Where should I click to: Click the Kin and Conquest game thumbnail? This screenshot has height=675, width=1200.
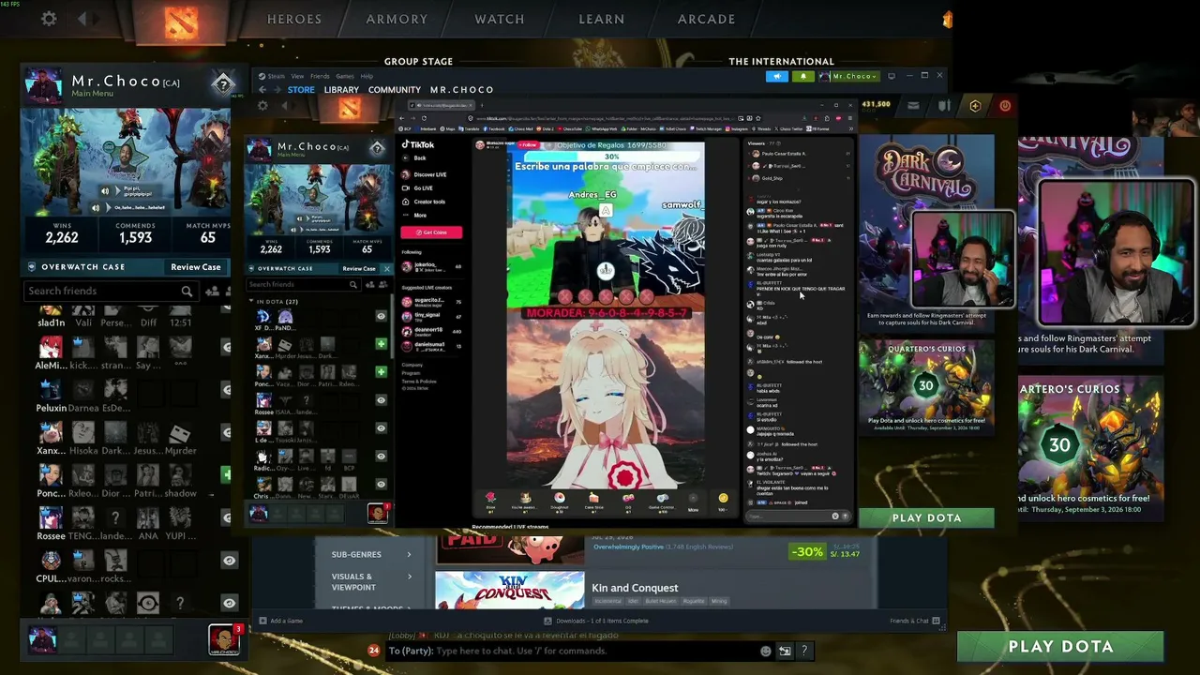[509, 590]
